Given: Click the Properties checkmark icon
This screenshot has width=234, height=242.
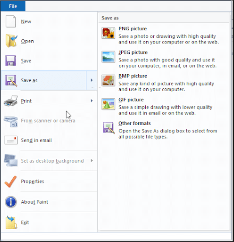Looking at the screenshot, I should [10, 181].
